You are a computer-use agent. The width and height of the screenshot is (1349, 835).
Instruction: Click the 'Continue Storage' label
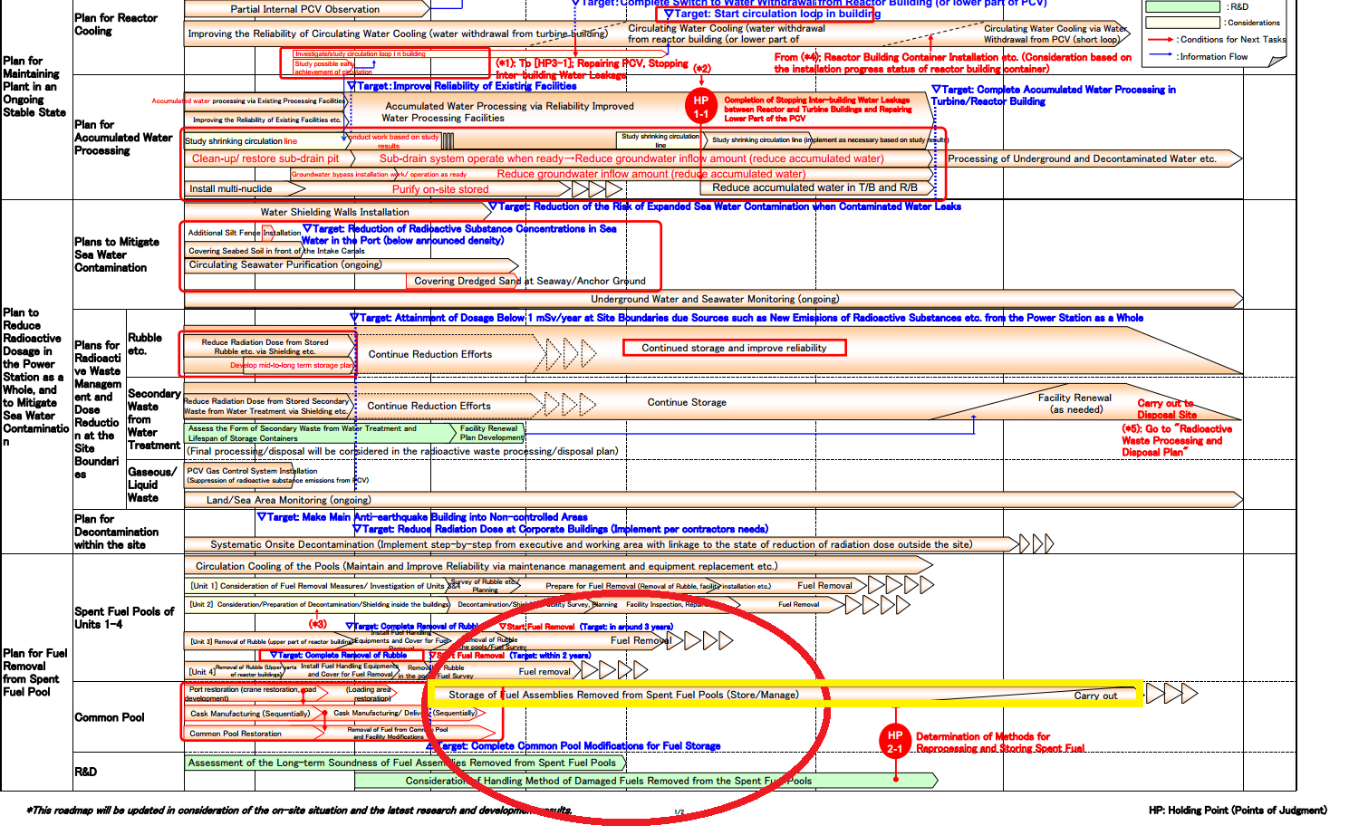[x=687, y=402]
